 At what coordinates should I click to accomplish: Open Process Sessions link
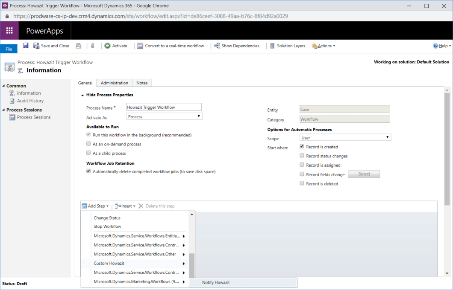(x=34, y=117)
